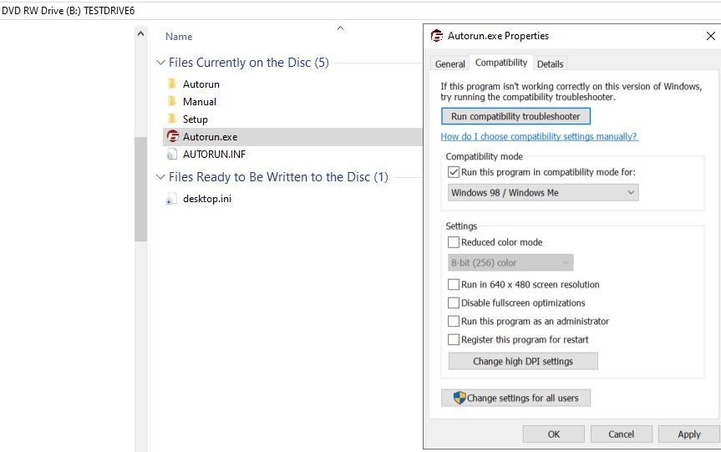This screenshot has height=452, width=721.
Task: Check Run this program as an administrator
Action: [454, 321]
